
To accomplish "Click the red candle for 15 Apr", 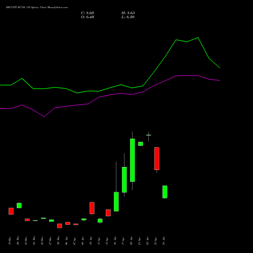I will click(x=108, y=213).
